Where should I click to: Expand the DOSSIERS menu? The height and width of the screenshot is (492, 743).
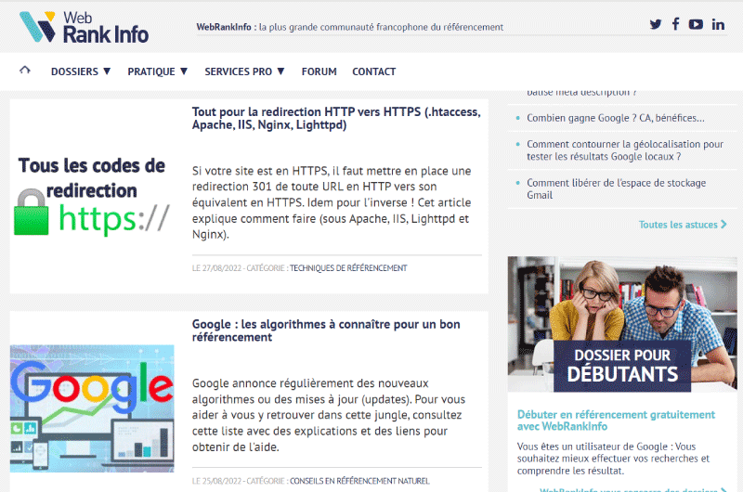pos(81,71)
